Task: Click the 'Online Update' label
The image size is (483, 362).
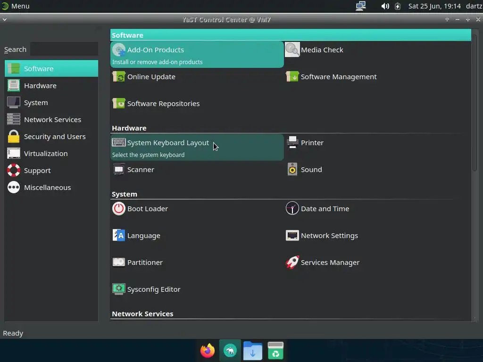Action: 151,77
